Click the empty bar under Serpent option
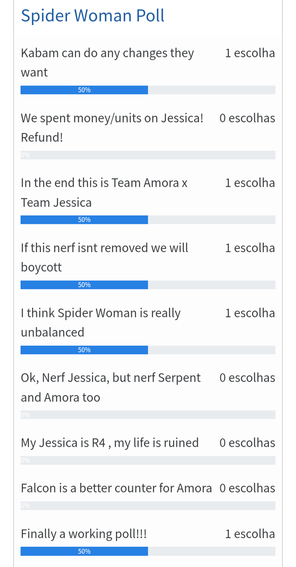The image size is (296, 567). pyautogui.click(x=148, y=415)
